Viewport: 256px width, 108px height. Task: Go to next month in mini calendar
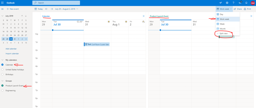pyautogui.click(x=26, y=16)
